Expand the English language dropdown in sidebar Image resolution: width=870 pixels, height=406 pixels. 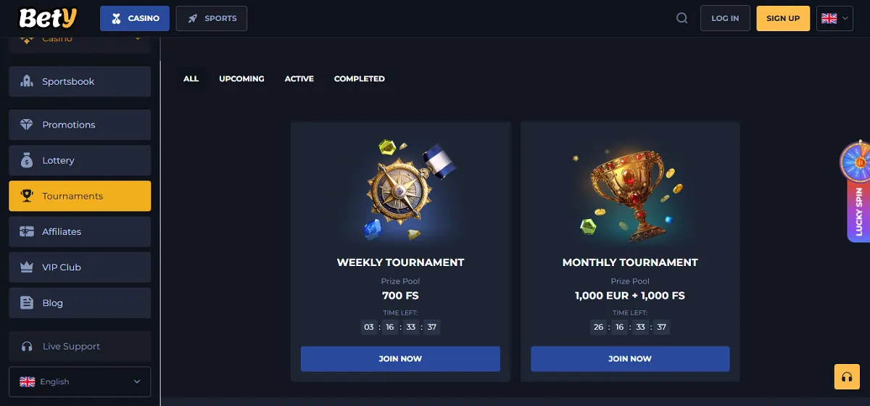tap(80, 381)
